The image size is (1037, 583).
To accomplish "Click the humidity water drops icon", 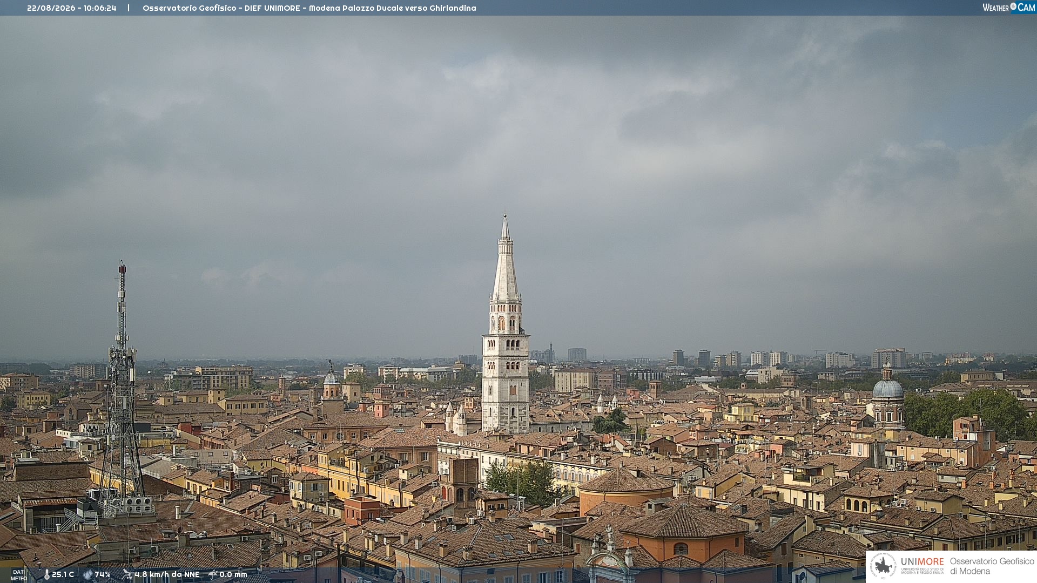I will tap(88, 575).
